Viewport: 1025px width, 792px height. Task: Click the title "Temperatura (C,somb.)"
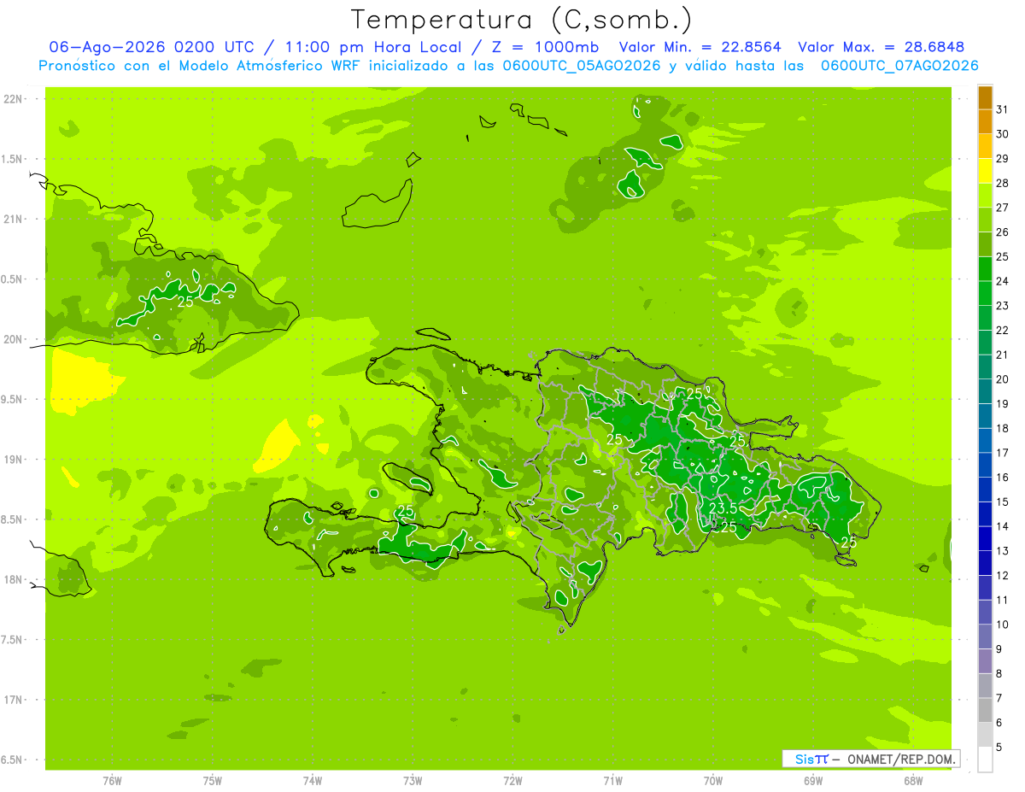click(522, 20)
